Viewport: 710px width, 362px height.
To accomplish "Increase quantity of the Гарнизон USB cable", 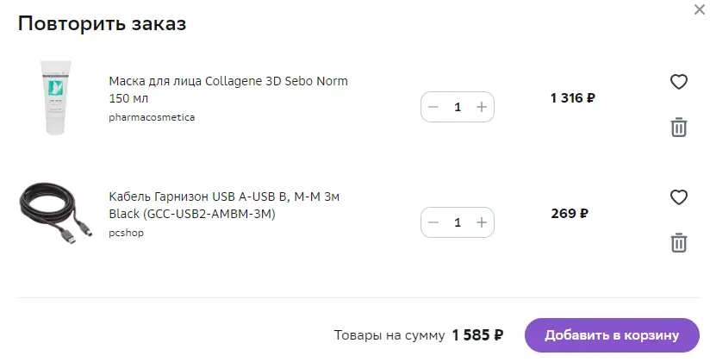I will [482, 222].
